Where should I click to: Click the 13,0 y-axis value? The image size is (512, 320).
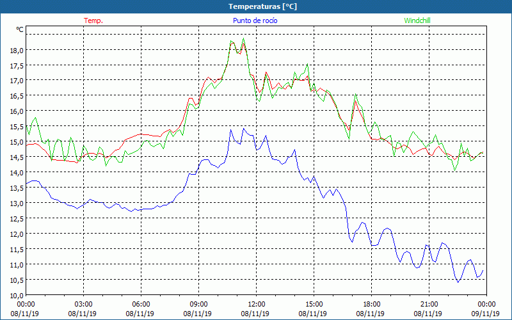point(17,203)
